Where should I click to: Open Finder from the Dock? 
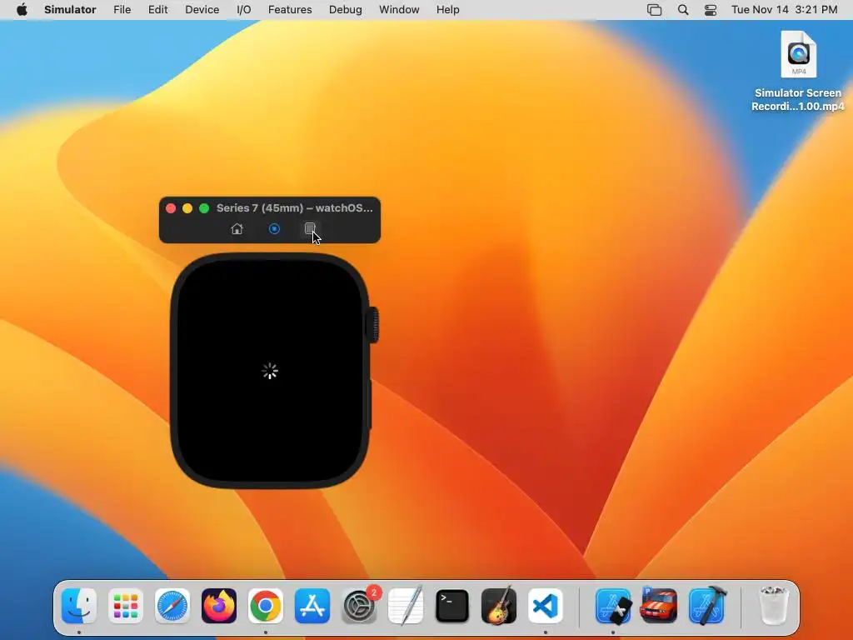coord(79,606)
